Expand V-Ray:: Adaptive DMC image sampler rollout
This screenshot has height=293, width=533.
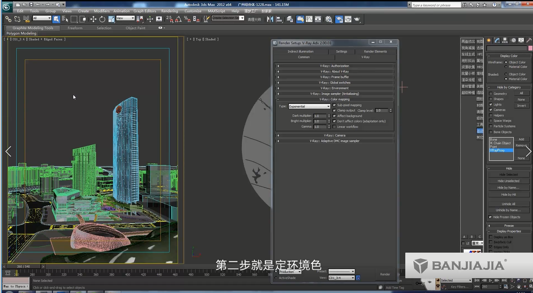click(x=334, y=141)
